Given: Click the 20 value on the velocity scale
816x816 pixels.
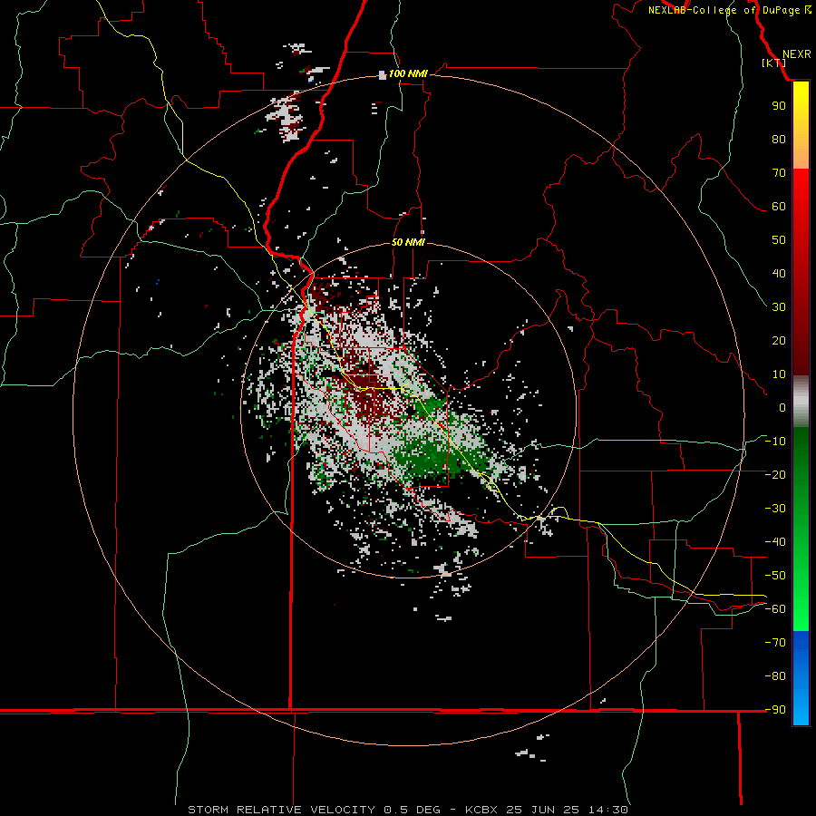Looking at the screenshot, I should click(x=779, y=340).
